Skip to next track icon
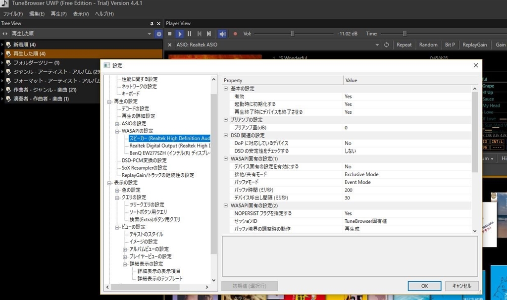This screenshot has height=300, width=507. click(209, 34)
